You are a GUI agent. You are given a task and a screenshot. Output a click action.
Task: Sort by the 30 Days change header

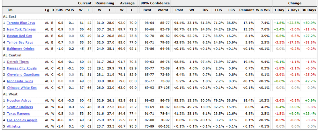[x=309, y=10]
